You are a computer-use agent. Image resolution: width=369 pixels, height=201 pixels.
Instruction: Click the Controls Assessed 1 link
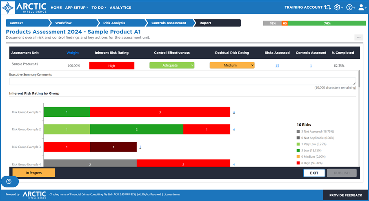tap(311, 66)
